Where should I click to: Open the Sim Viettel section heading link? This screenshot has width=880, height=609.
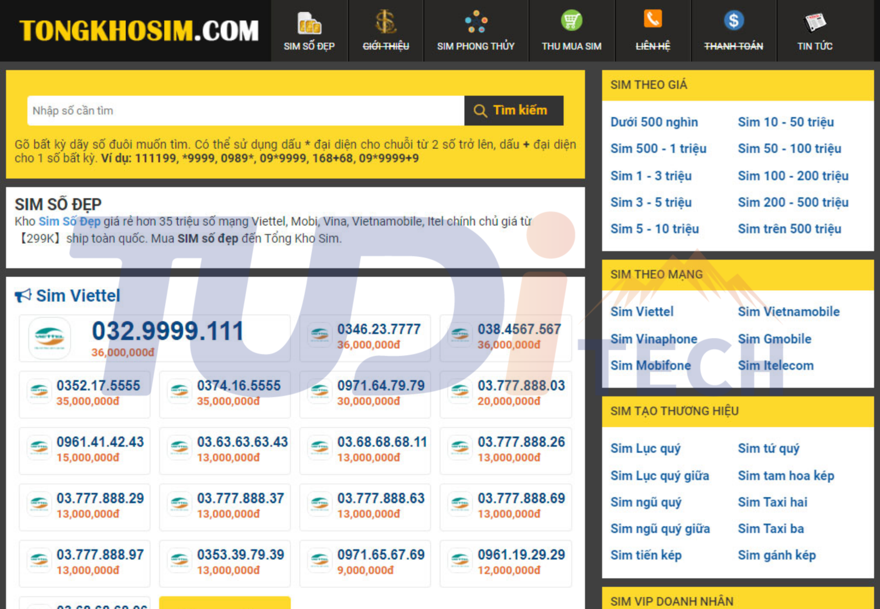78,295
